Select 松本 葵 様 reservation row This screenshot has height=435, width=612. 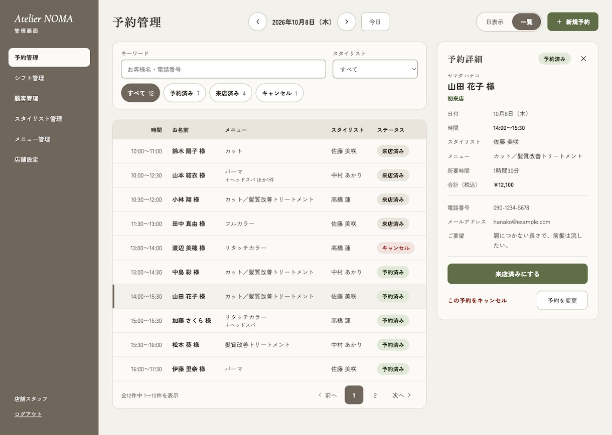point(269,345)
